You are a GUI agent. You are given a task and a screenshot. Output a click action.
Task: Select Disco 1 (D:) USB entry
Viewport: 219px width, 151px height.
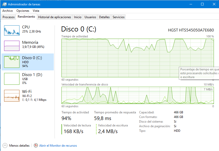(28, 78)
